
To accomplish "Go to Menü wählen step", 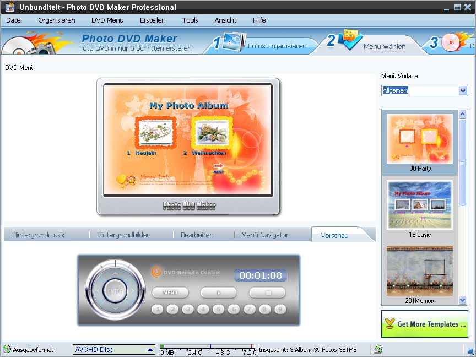I will coord(385,47).
